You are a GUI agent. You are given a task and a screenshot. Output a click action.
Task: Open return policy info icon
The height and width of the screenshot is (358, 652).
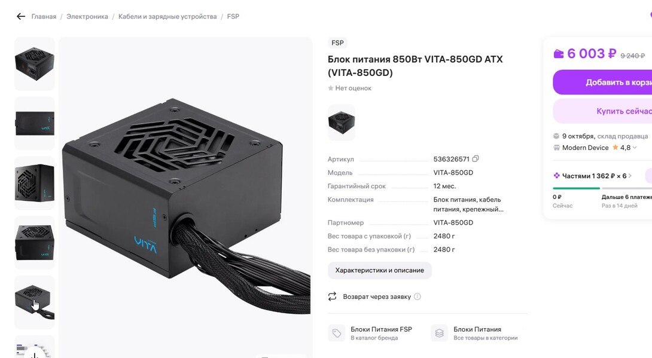click(418, 296)
